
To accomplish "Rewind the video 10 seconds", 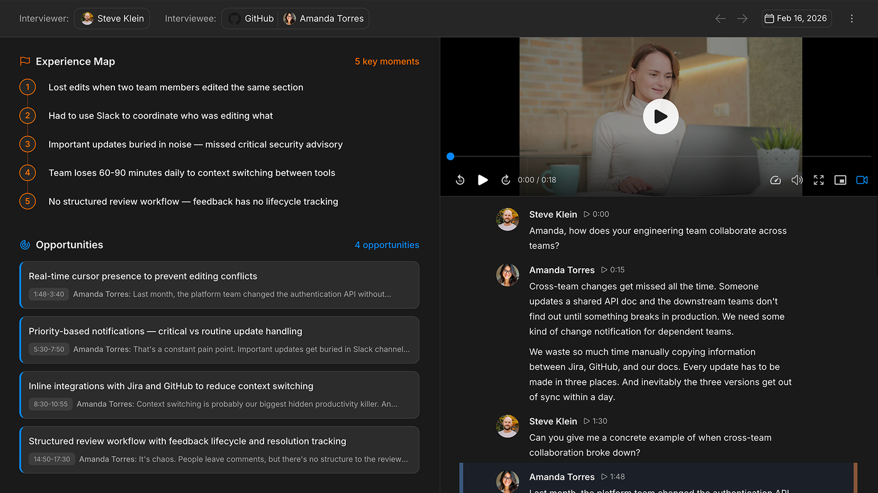I will [x=460, y=180].
